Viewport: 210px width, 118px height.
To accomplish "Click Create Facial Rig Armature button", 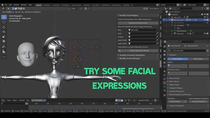I will (x=138, y=23).
